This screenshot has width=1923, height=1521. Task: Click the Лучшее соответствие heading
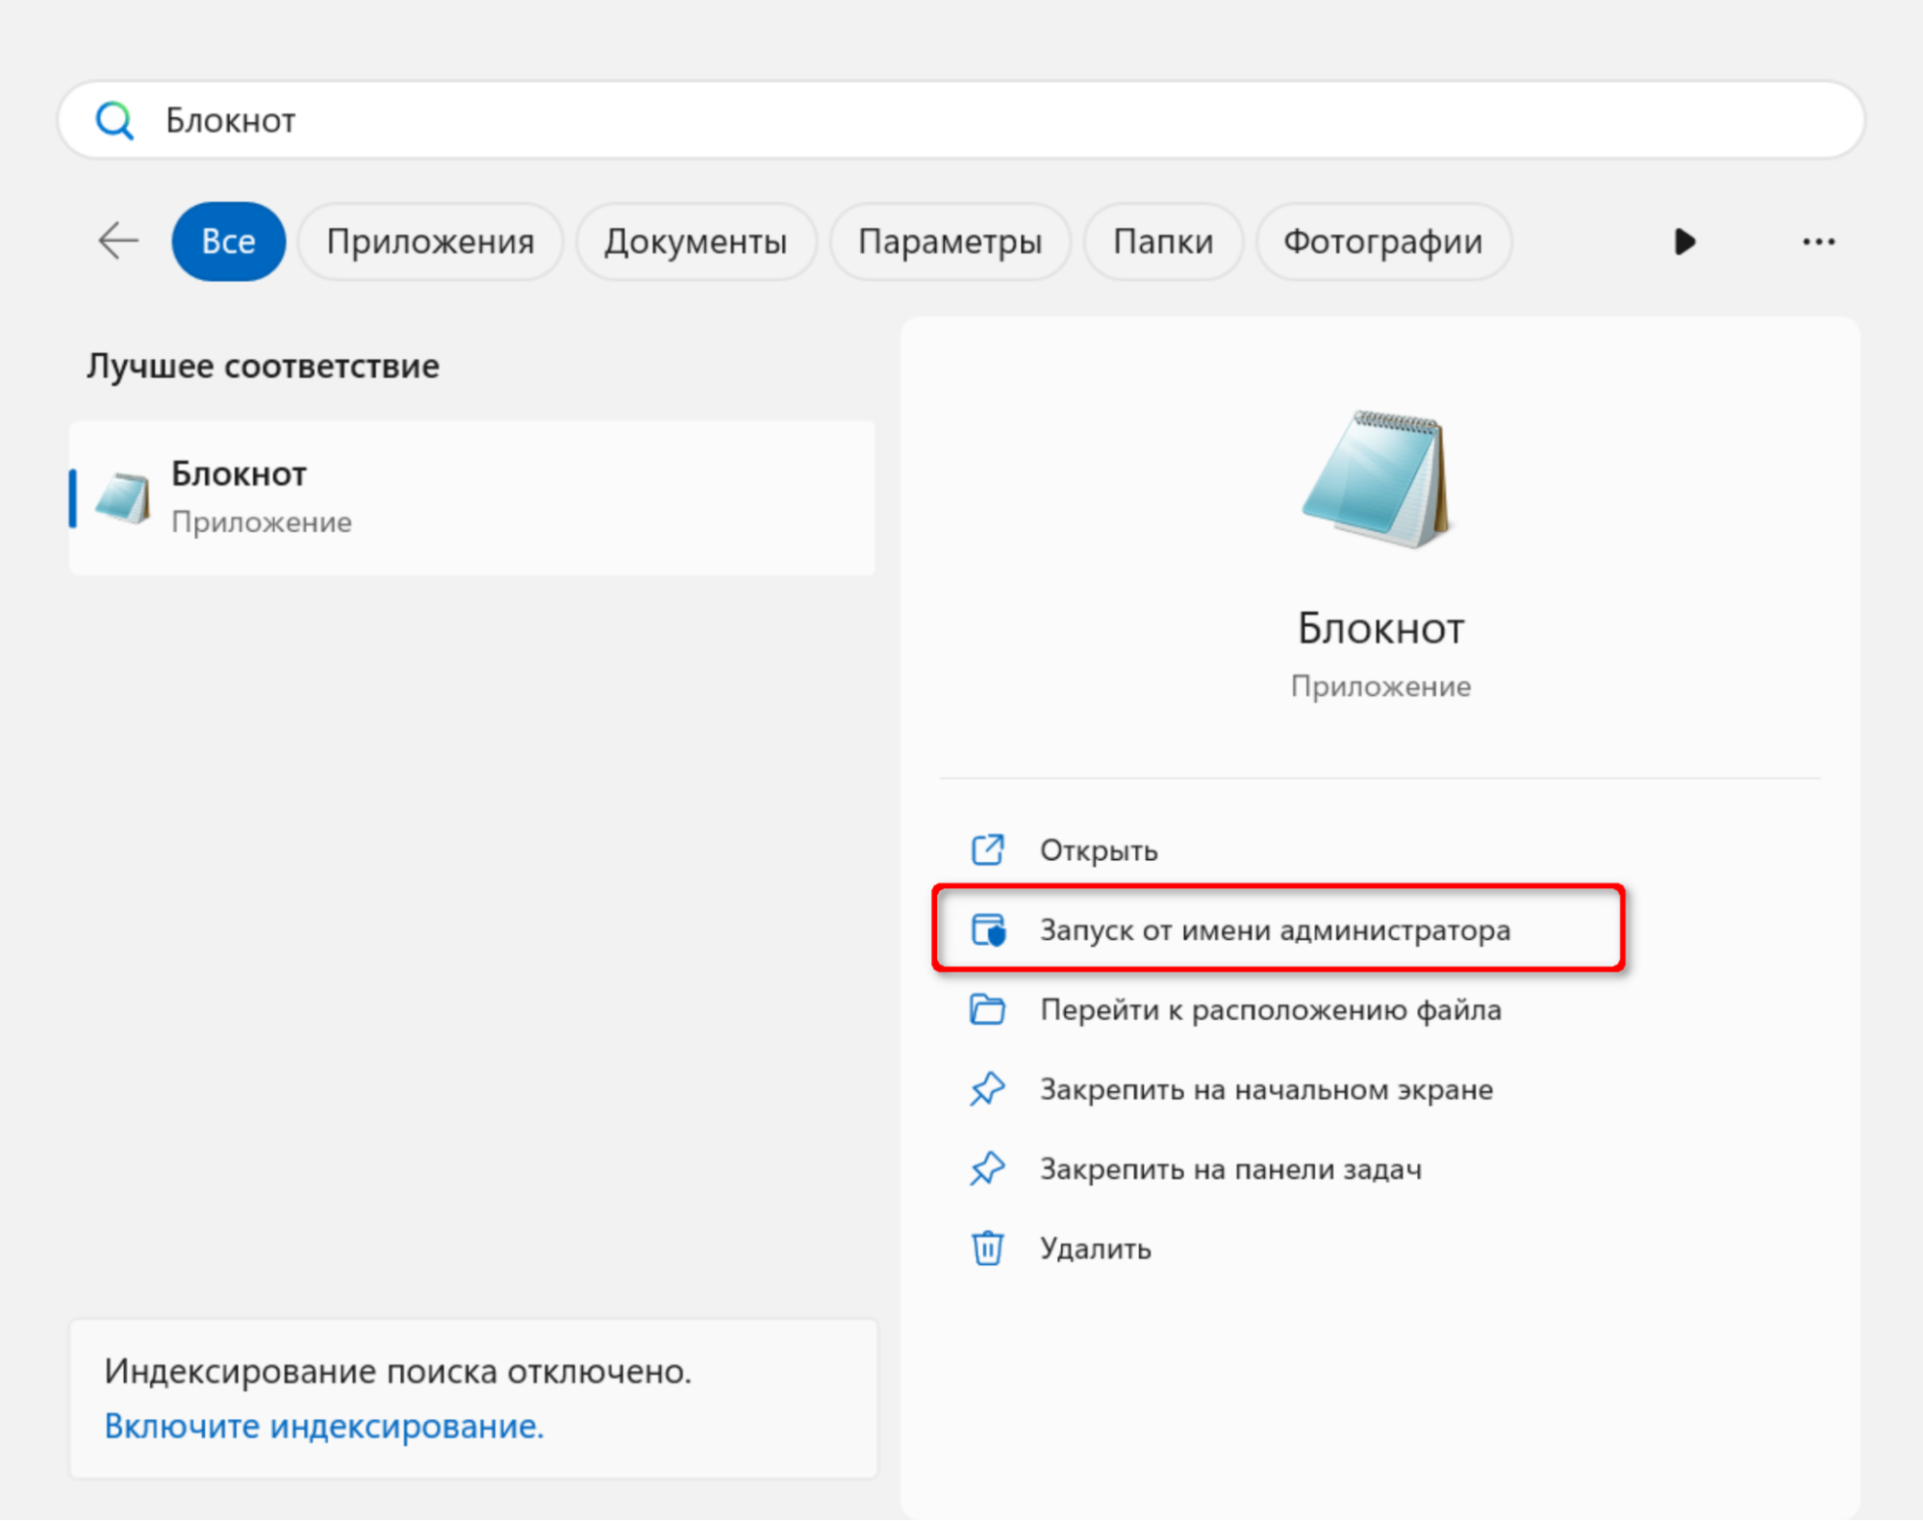[x=263, y=367]
